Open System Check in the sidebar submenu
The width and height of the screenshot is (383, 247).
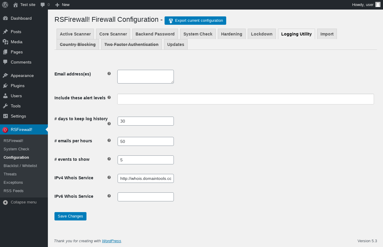click(16, 149)
